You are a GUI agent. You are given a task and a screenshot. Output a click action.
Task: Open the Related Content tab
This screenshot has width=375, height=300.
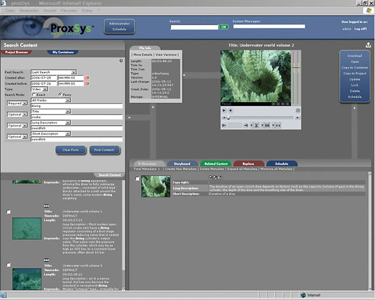[216, 164]
